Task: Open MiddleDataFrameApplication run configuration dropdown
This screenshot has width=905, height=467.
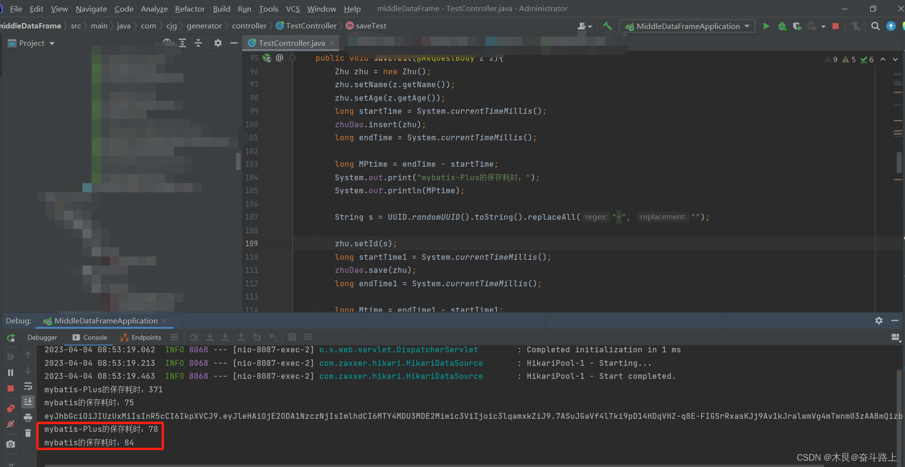Action: 688,26
